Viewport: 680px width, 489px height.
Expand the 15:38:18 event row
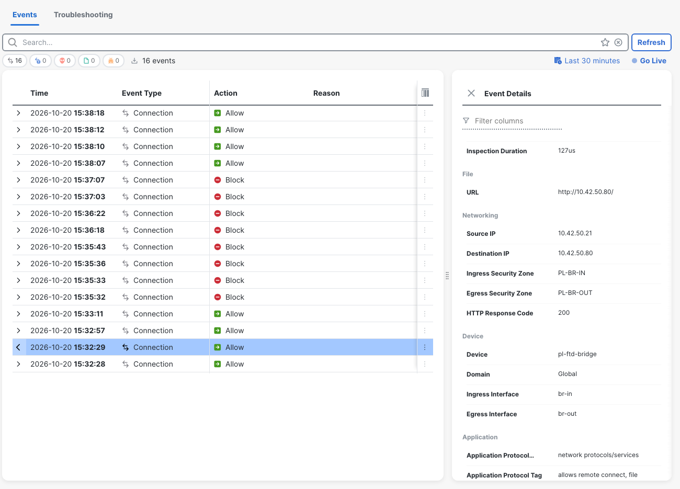pos(18,113)
